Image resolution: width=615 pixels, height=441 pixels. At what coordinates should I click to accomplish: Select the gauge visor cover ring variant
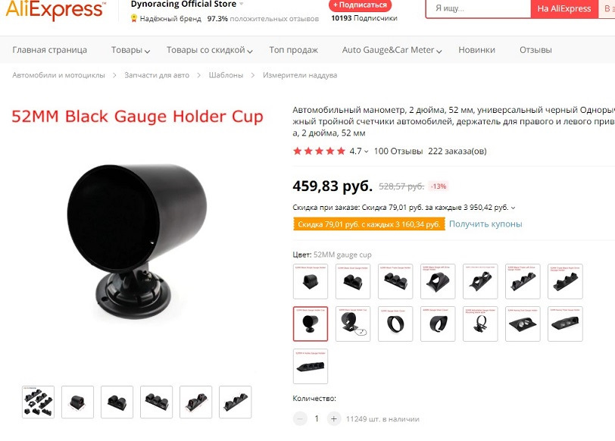395,324
